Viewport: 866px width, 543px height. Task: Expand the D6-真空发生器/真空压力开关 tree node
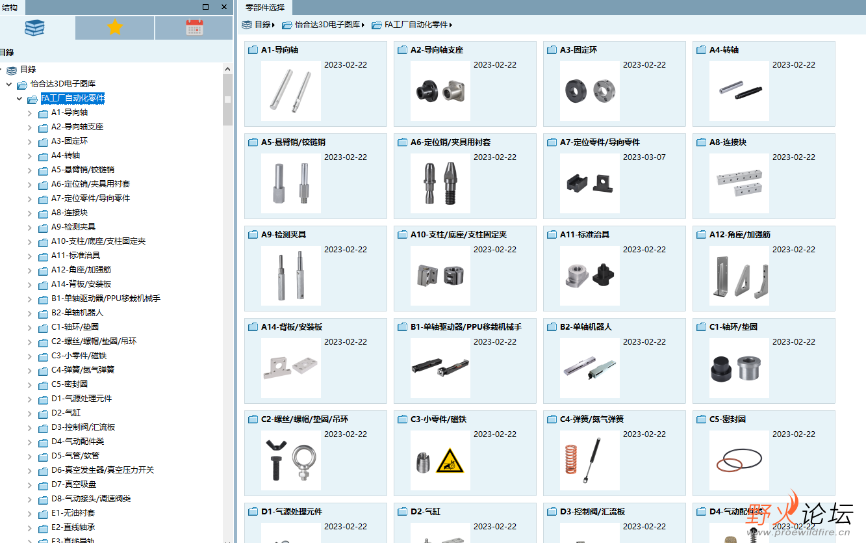[30, 470]
